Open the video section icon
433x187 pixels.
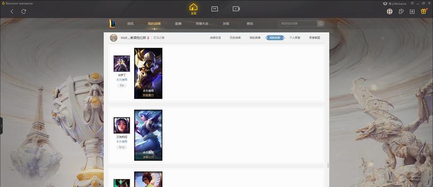[236, 9]
